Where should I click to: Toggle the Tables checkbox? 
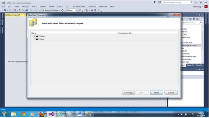coord(35,36)
